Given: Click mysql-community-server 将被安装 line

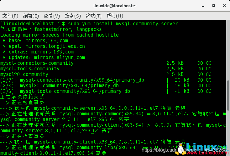Looking at the screenshot, I should (93, 108).
